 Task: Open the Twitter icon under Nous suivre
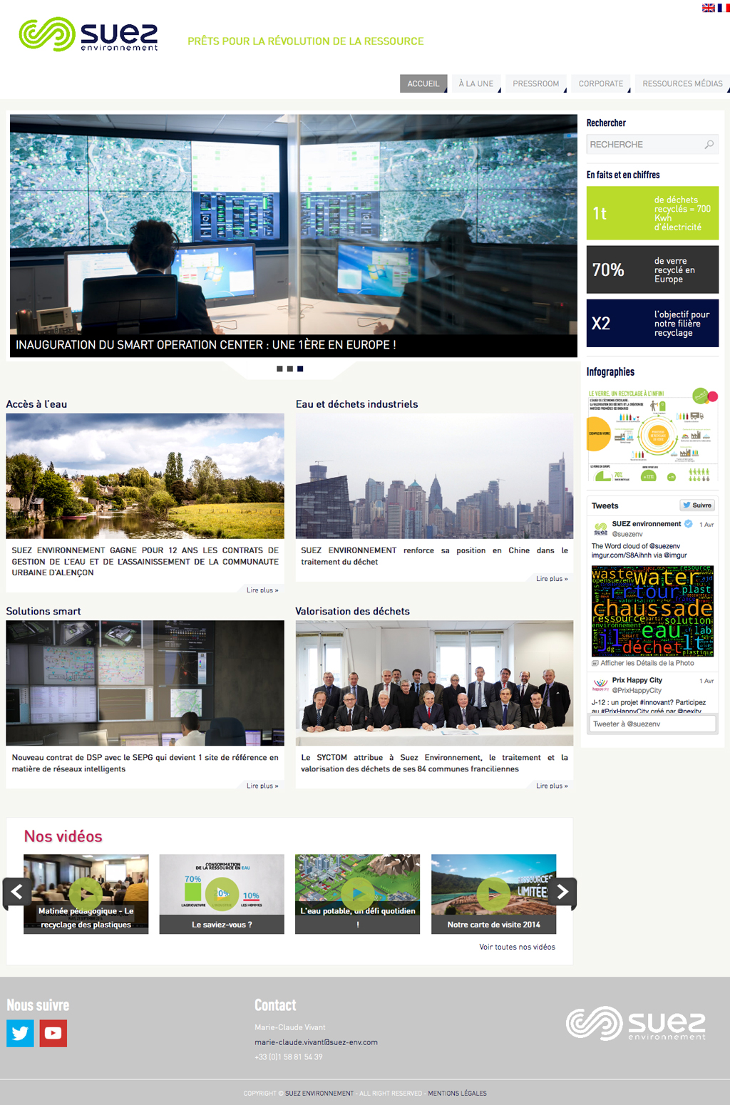coord(20,1033)
